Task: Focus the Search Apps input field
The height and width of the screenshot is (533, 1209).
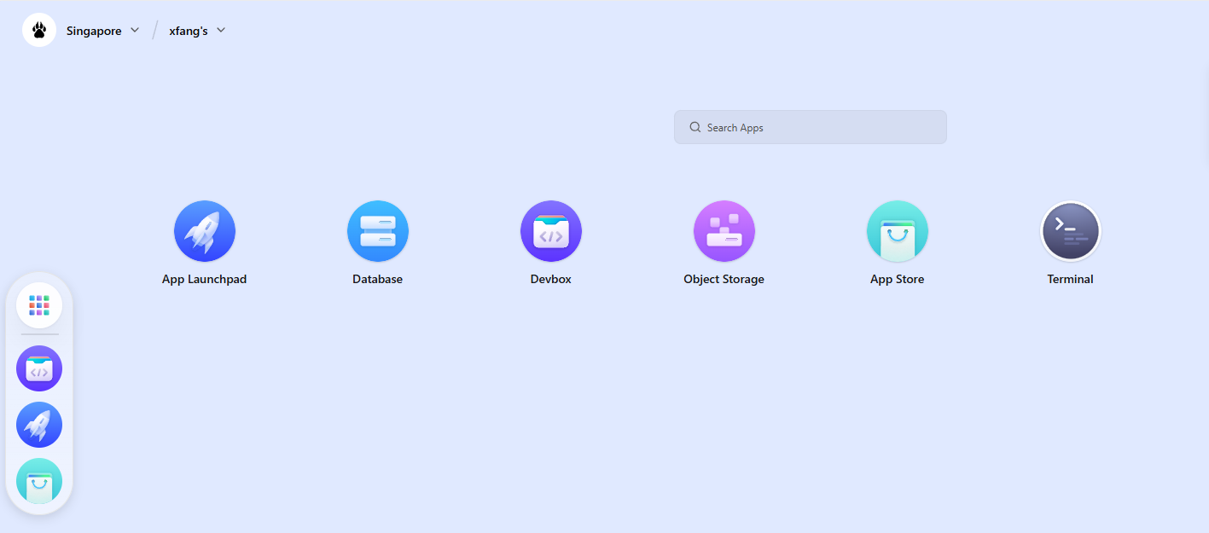Action: click(811, 127)
